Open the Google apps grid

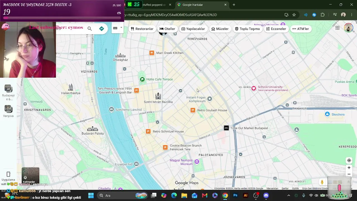click(x=337, y=28)
